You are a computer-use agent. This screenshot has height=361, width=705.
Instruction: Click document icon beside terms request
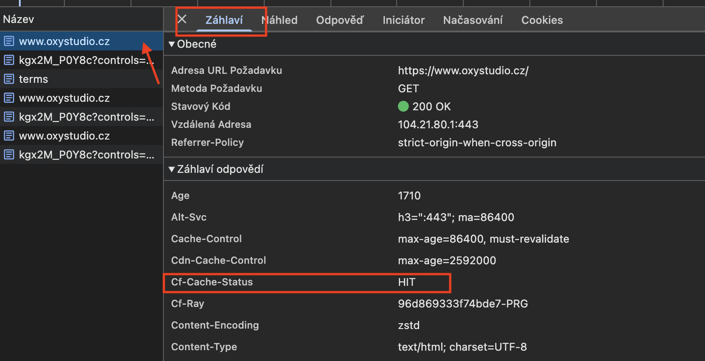coord(9,79)
